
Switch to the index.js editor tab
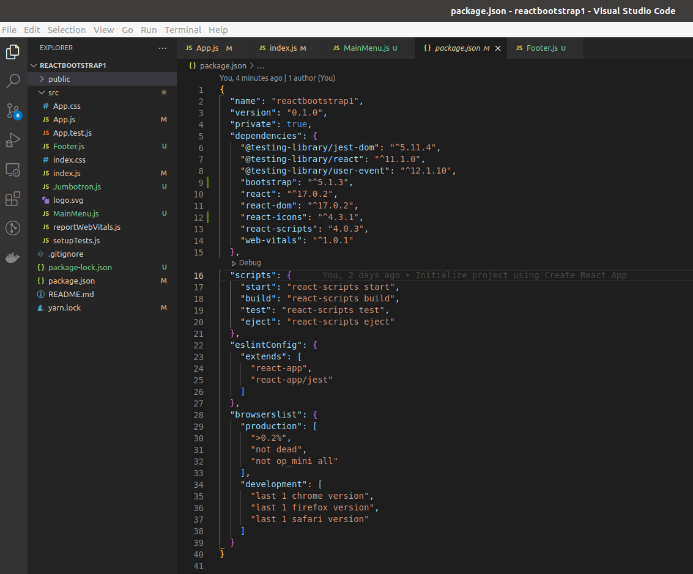click(286, 48)
